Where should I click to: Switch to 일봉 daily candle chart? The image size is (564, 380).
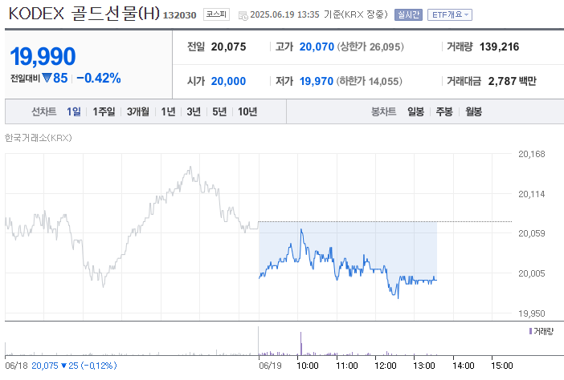click(415, 111)
